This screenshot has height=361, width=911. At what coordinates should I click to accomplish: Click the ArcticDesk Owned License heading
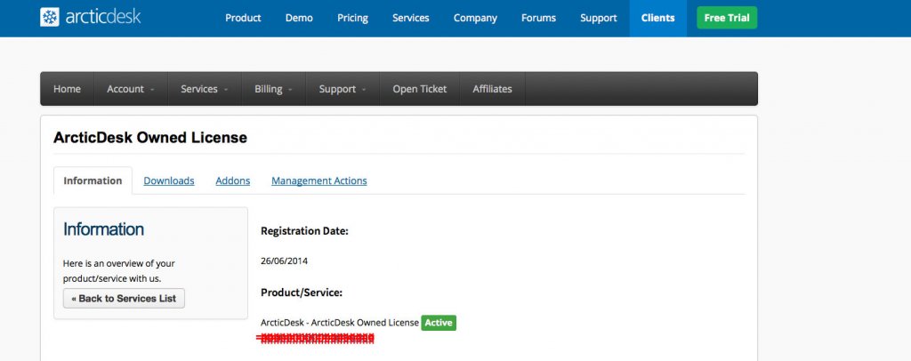(149, 138)
